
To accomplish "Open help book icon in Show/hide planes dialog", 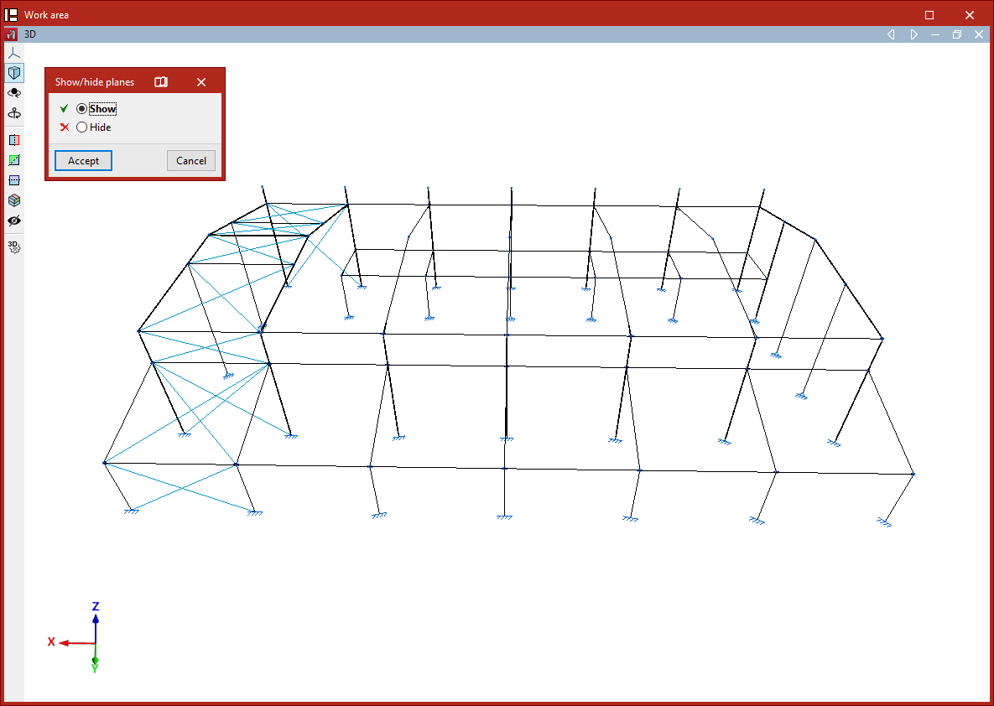I will (x=161, y=82).
